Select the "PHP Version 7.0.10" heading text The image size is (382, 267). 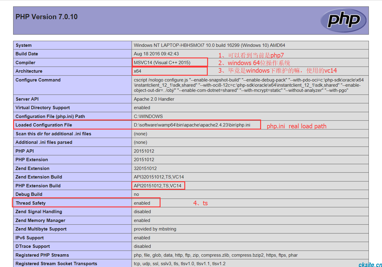coord(47,17)
